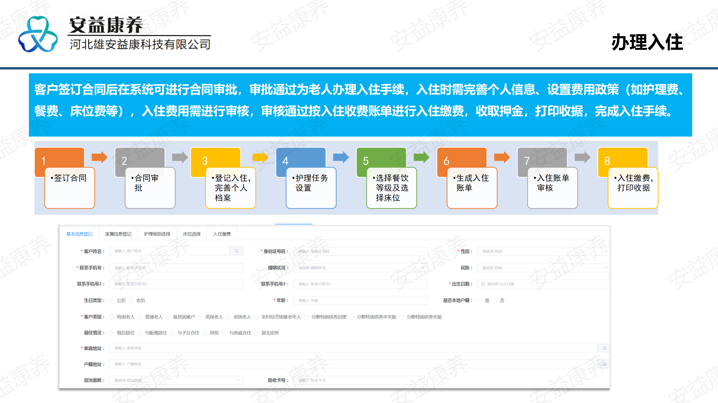The image size is (718, 403).
Task: Switch to the 床位选择 tab
Action: coord(192,234)
